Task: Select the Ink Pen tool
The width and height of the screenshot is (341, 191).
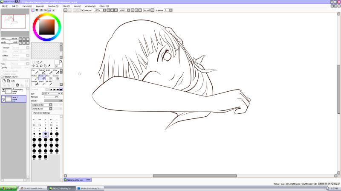Action: coord(50,83)
